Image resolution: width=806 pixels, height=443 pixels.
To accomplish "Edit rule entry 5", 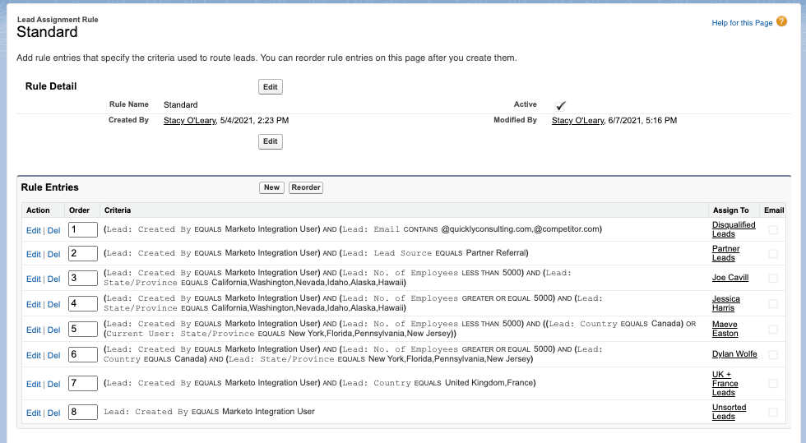I will (34, 330).
